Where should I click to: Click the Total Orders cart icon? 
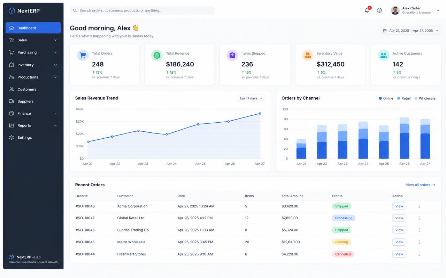click(83, 55)
